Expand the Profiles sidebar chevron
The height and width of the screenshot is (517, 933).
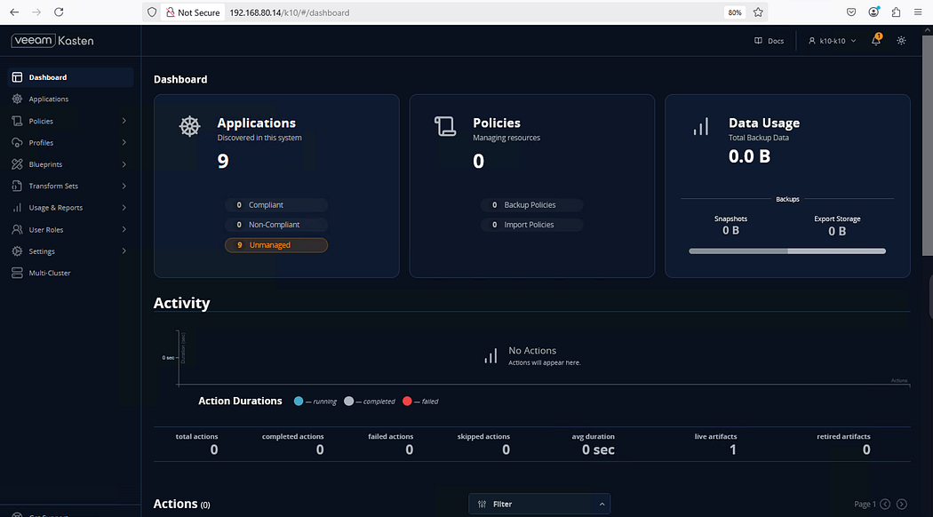pos(124,143)
